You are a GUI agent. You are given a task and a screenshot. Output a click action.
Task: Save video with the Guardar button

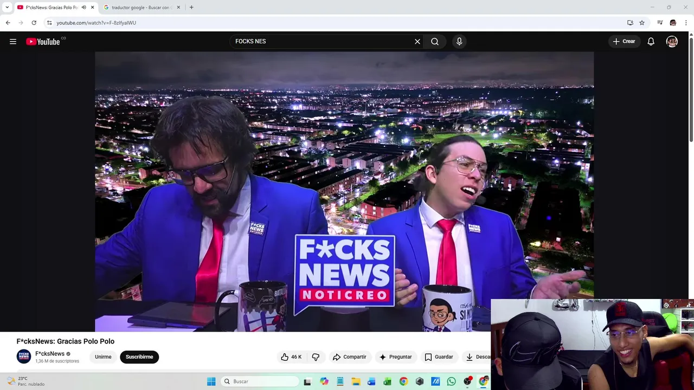(x=439, y=357)
